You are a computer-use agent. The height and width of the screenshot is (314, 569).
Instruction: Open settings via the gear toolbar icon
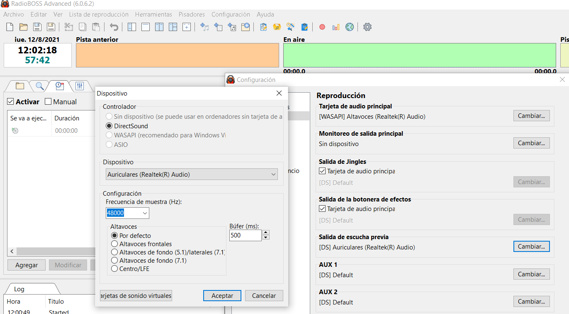coord(367,27)
